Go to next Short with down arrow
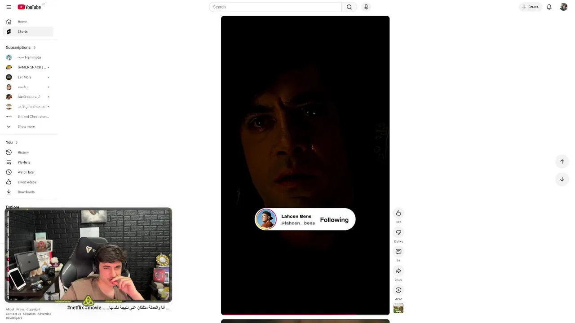 pos(562,179)
